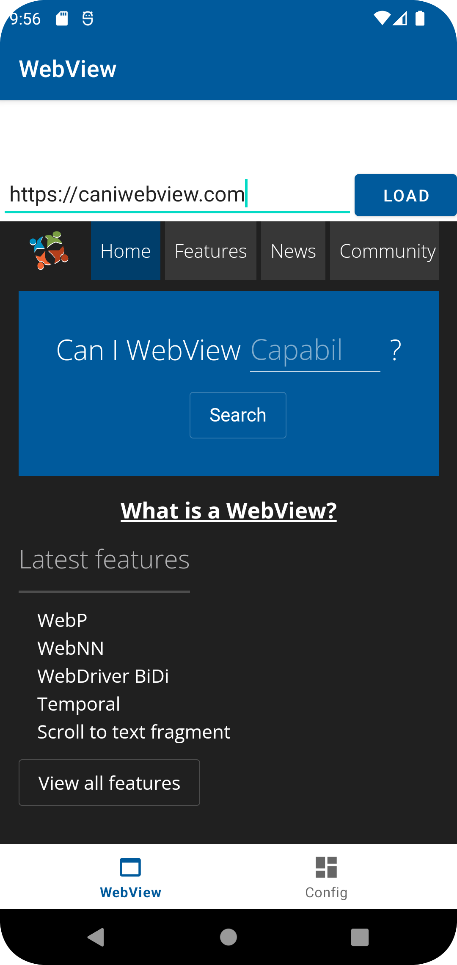Screen dimensions: 457x965
Task: Tap the battery icon in status bar
Action: pyautogui.click(x=420, y=19)
